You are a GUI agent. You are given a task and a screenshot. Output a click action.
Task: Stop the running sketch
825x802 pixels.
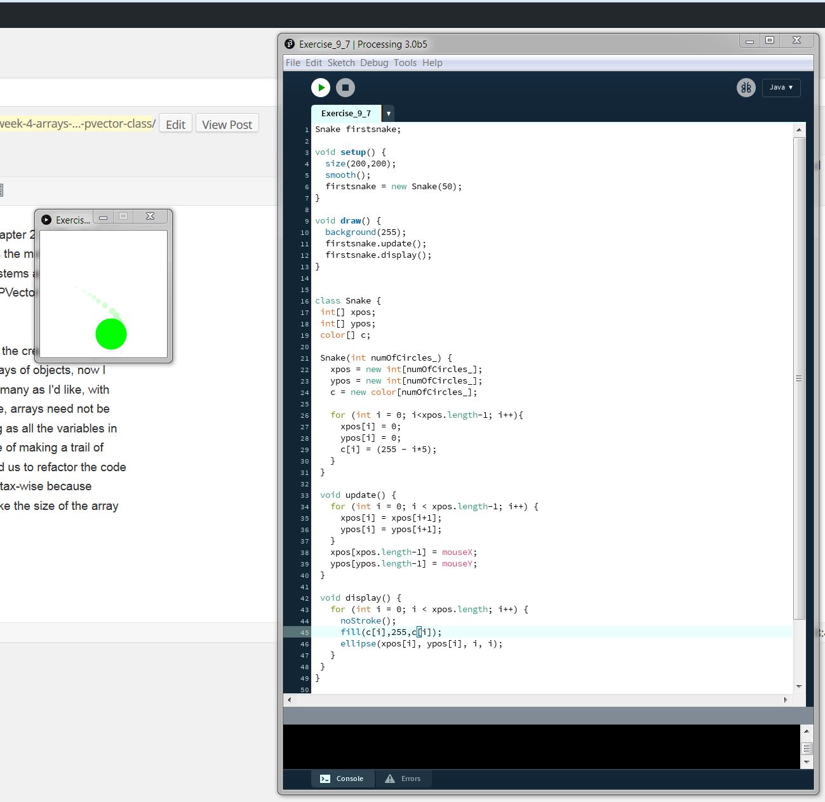[x=345, y=88]
